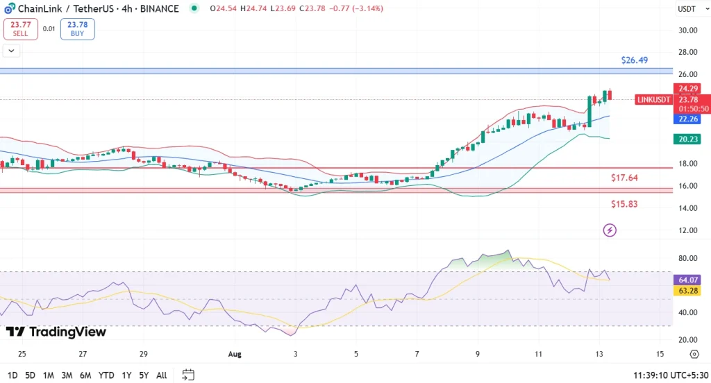Screen dimensions: 711x383
Task: Open the USDT currency selector
Action: tap(687, 9)
